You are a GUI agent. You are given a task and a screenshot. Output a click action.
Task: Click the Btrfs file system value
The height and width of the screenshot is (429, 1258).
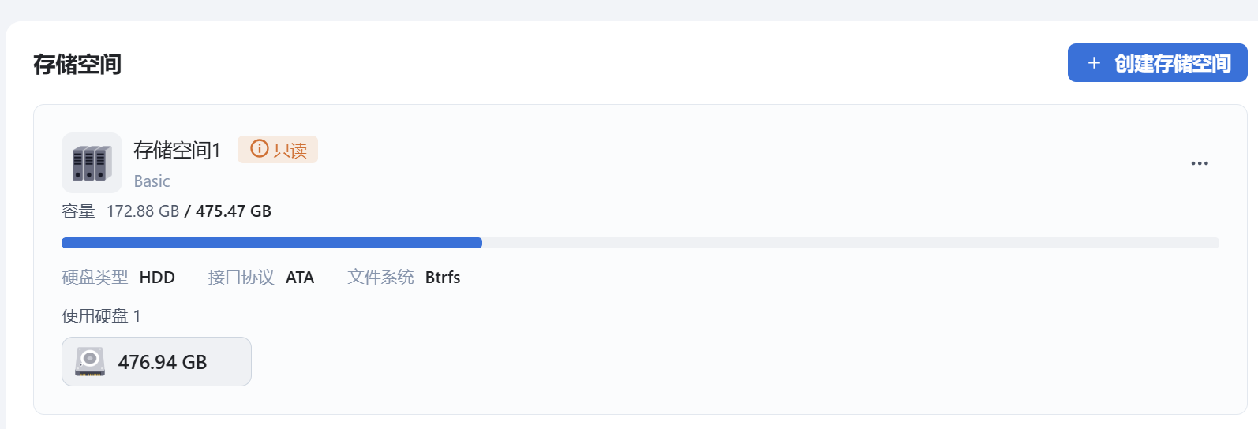tap(443, 278)
